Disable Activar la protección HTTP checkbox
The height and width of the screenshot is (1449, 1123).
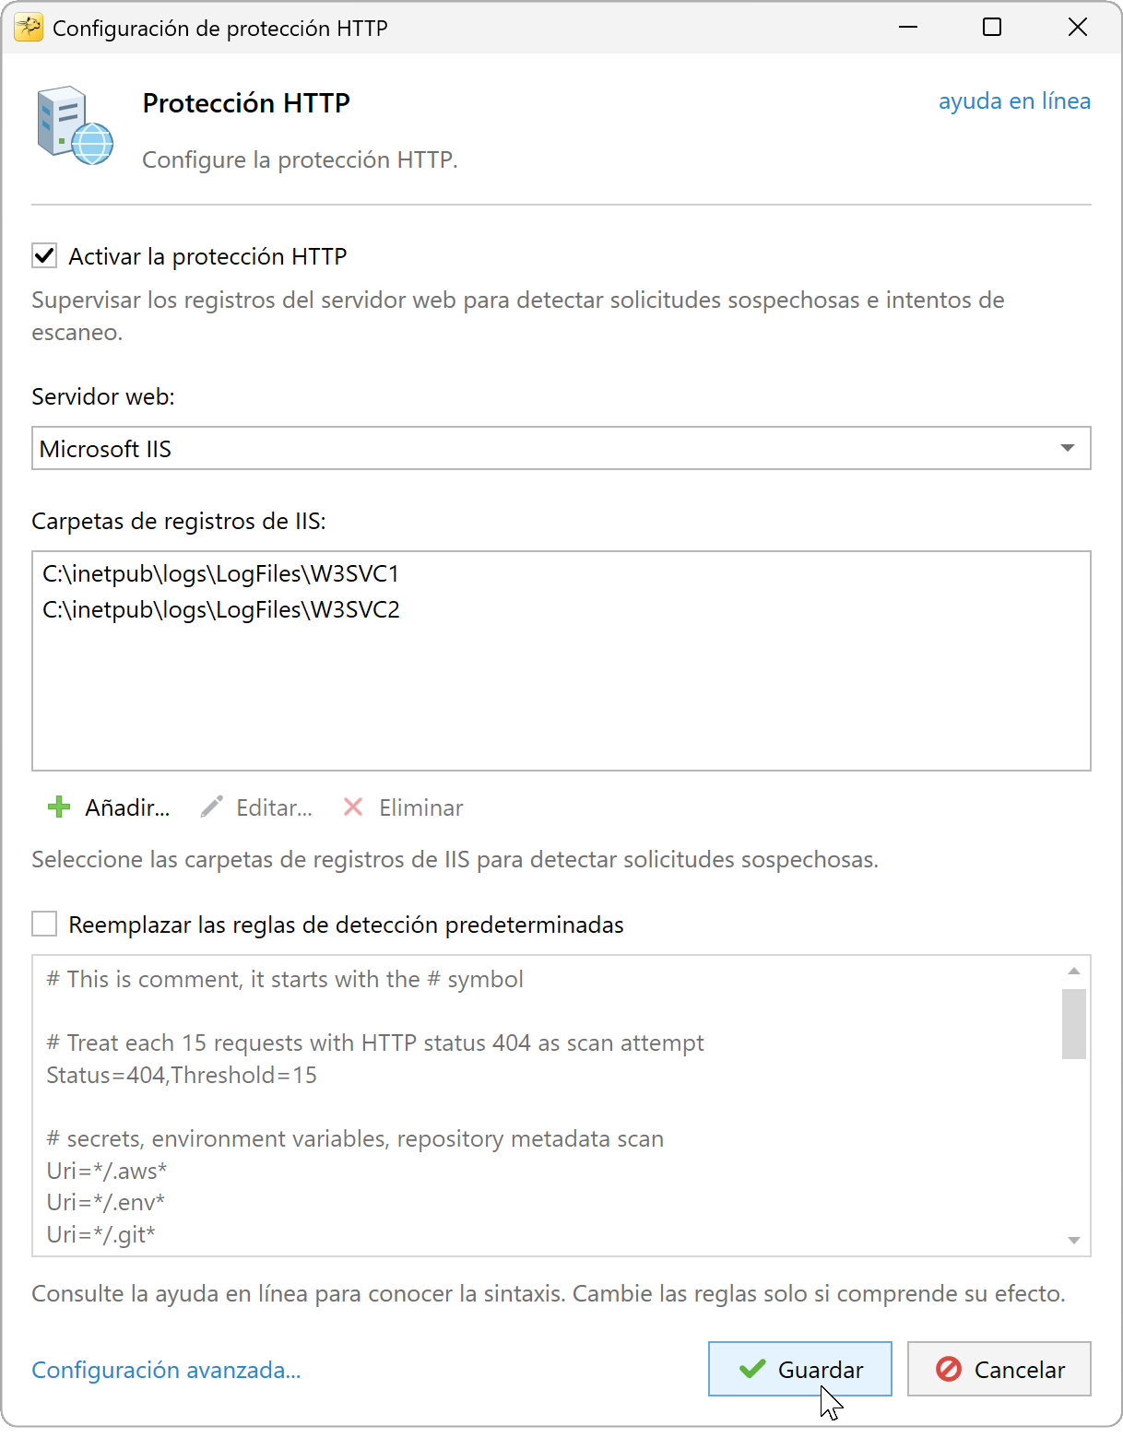point(44,255)
